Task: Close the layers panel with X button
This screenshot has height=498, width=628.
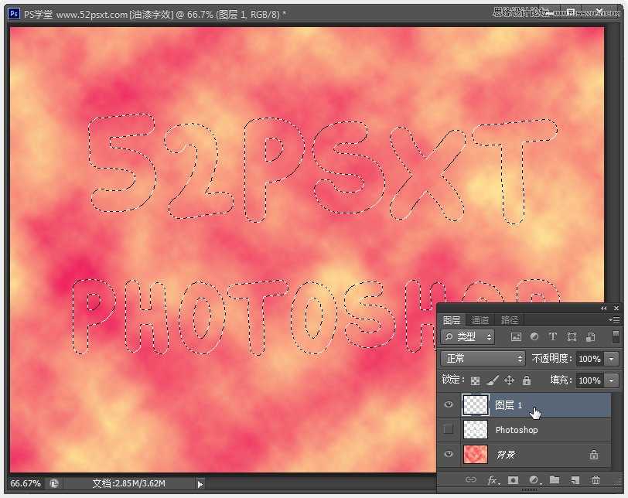Action: (616, 309)
